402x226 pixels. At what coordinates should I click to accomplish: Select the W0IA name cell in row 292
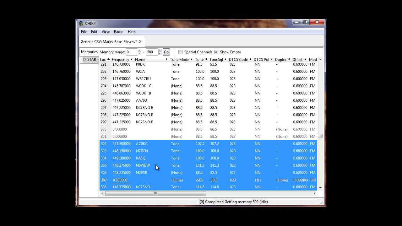point(140,72)
